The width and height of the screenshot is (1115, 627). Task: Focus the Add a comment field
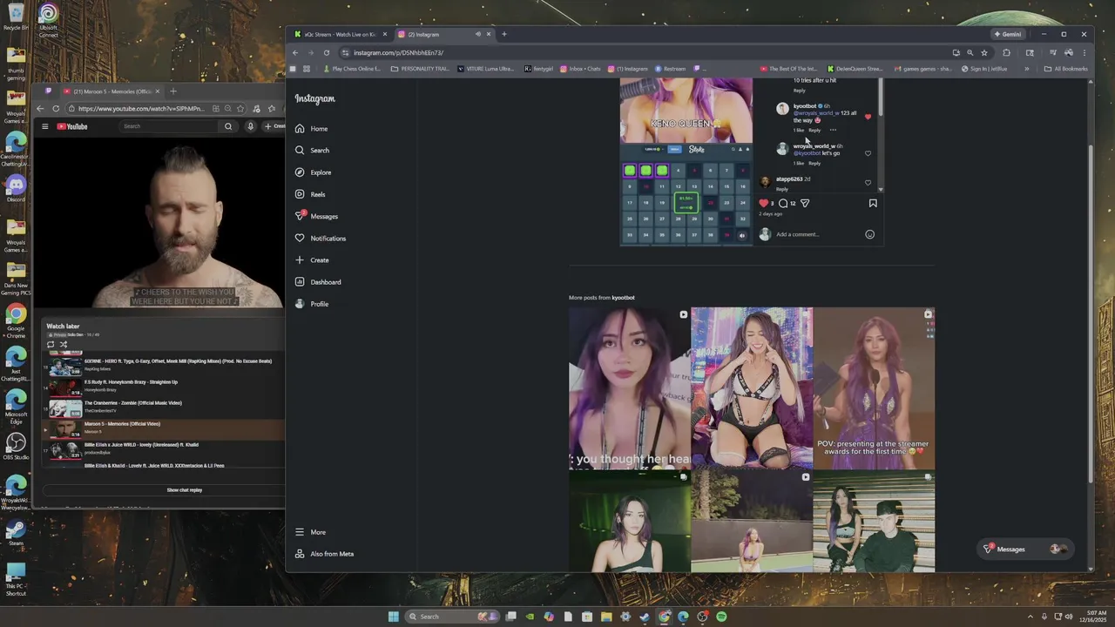pos(817,234)
